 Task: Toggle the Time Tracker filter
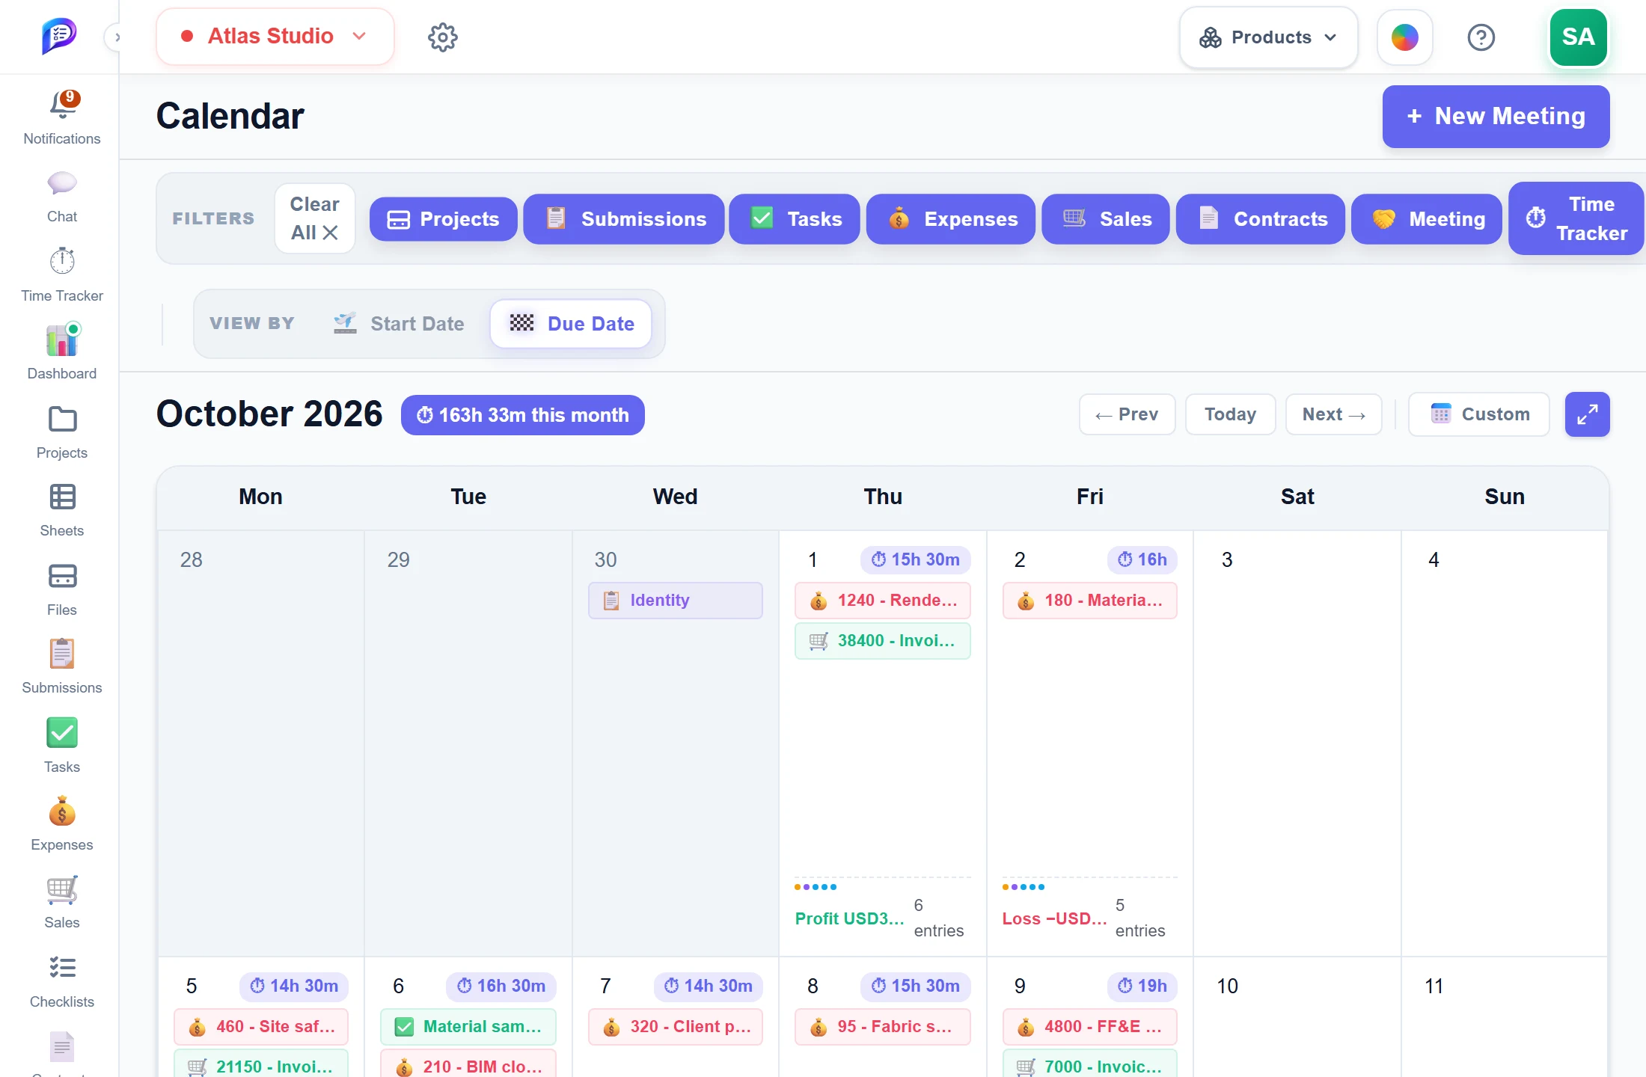[x=1576, y=218]
